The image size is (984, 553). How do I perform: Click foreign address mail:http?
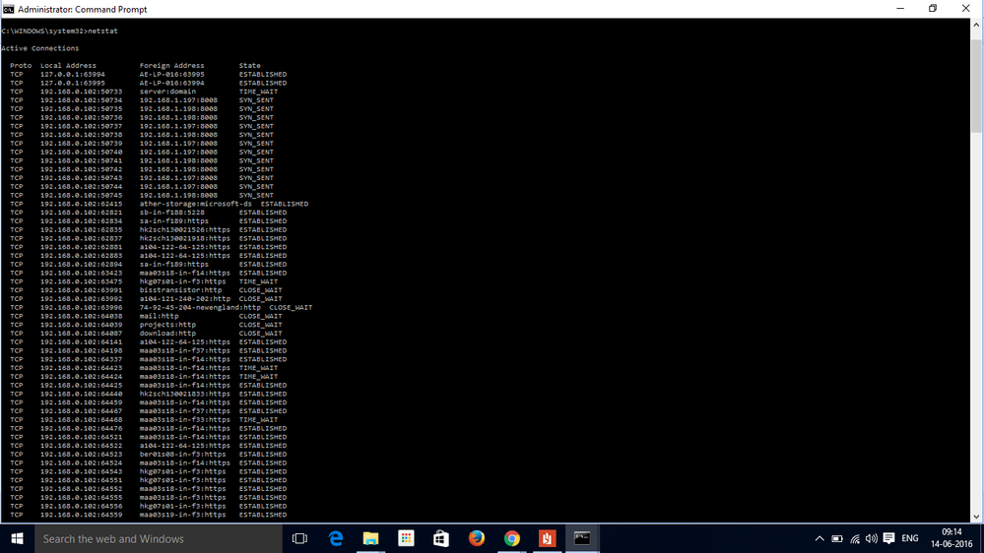159,316
